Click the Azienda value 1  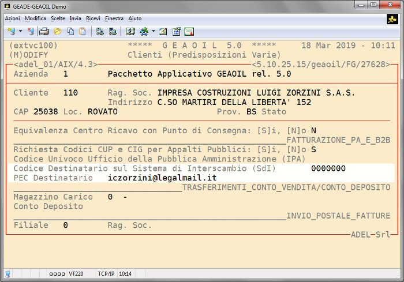click(x=65, y=74)
